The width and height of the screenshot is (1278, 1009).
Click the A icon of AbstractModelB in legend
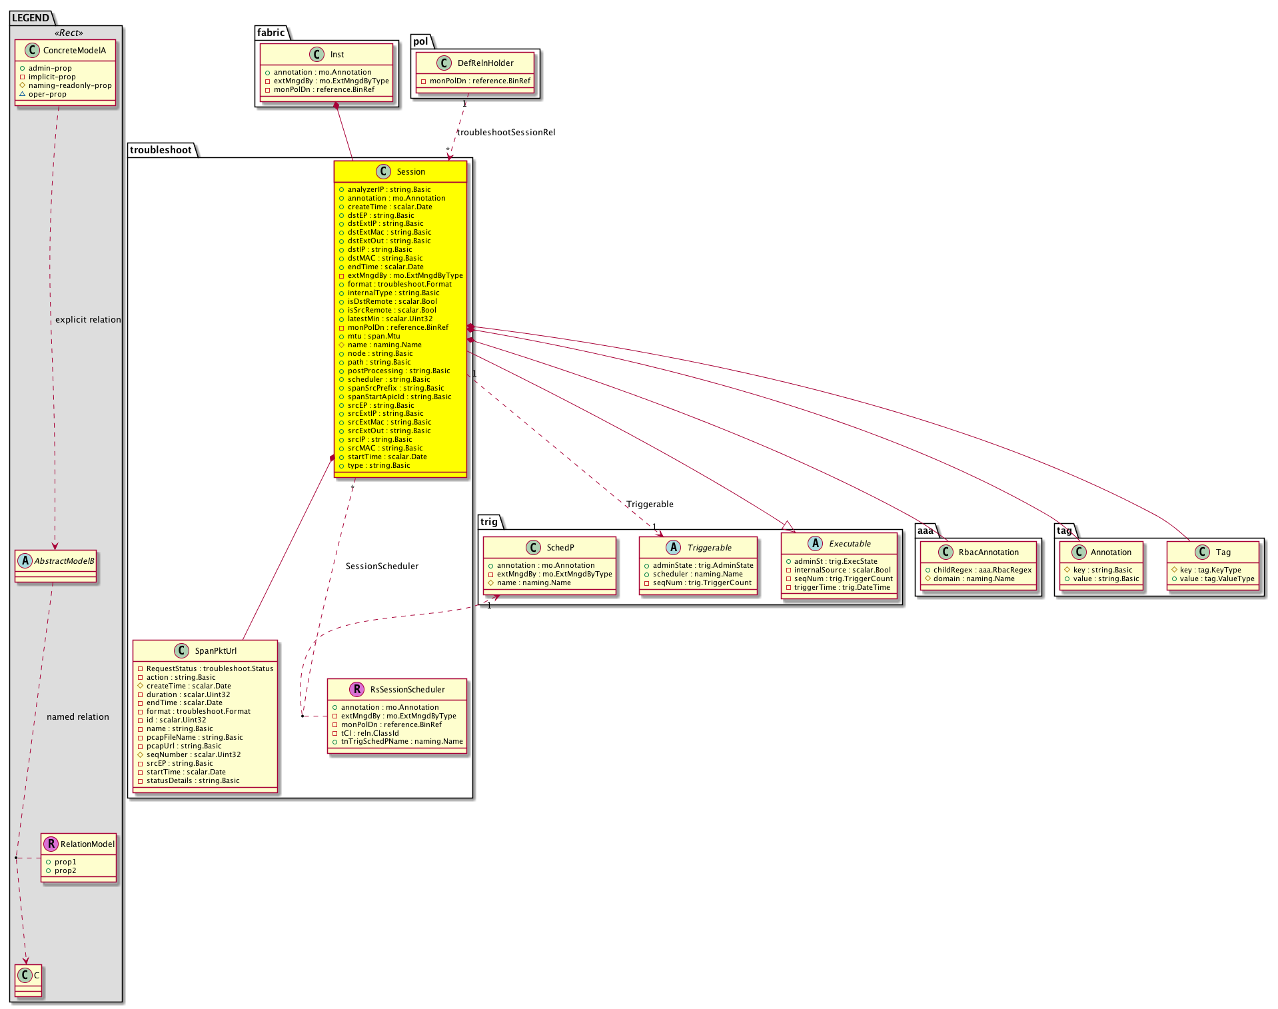click(x=25, y=560)
